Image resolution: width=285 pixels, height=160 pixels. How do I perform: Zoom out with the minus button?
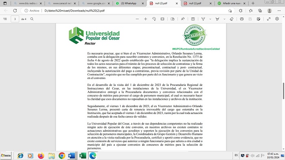click(137, 19)
